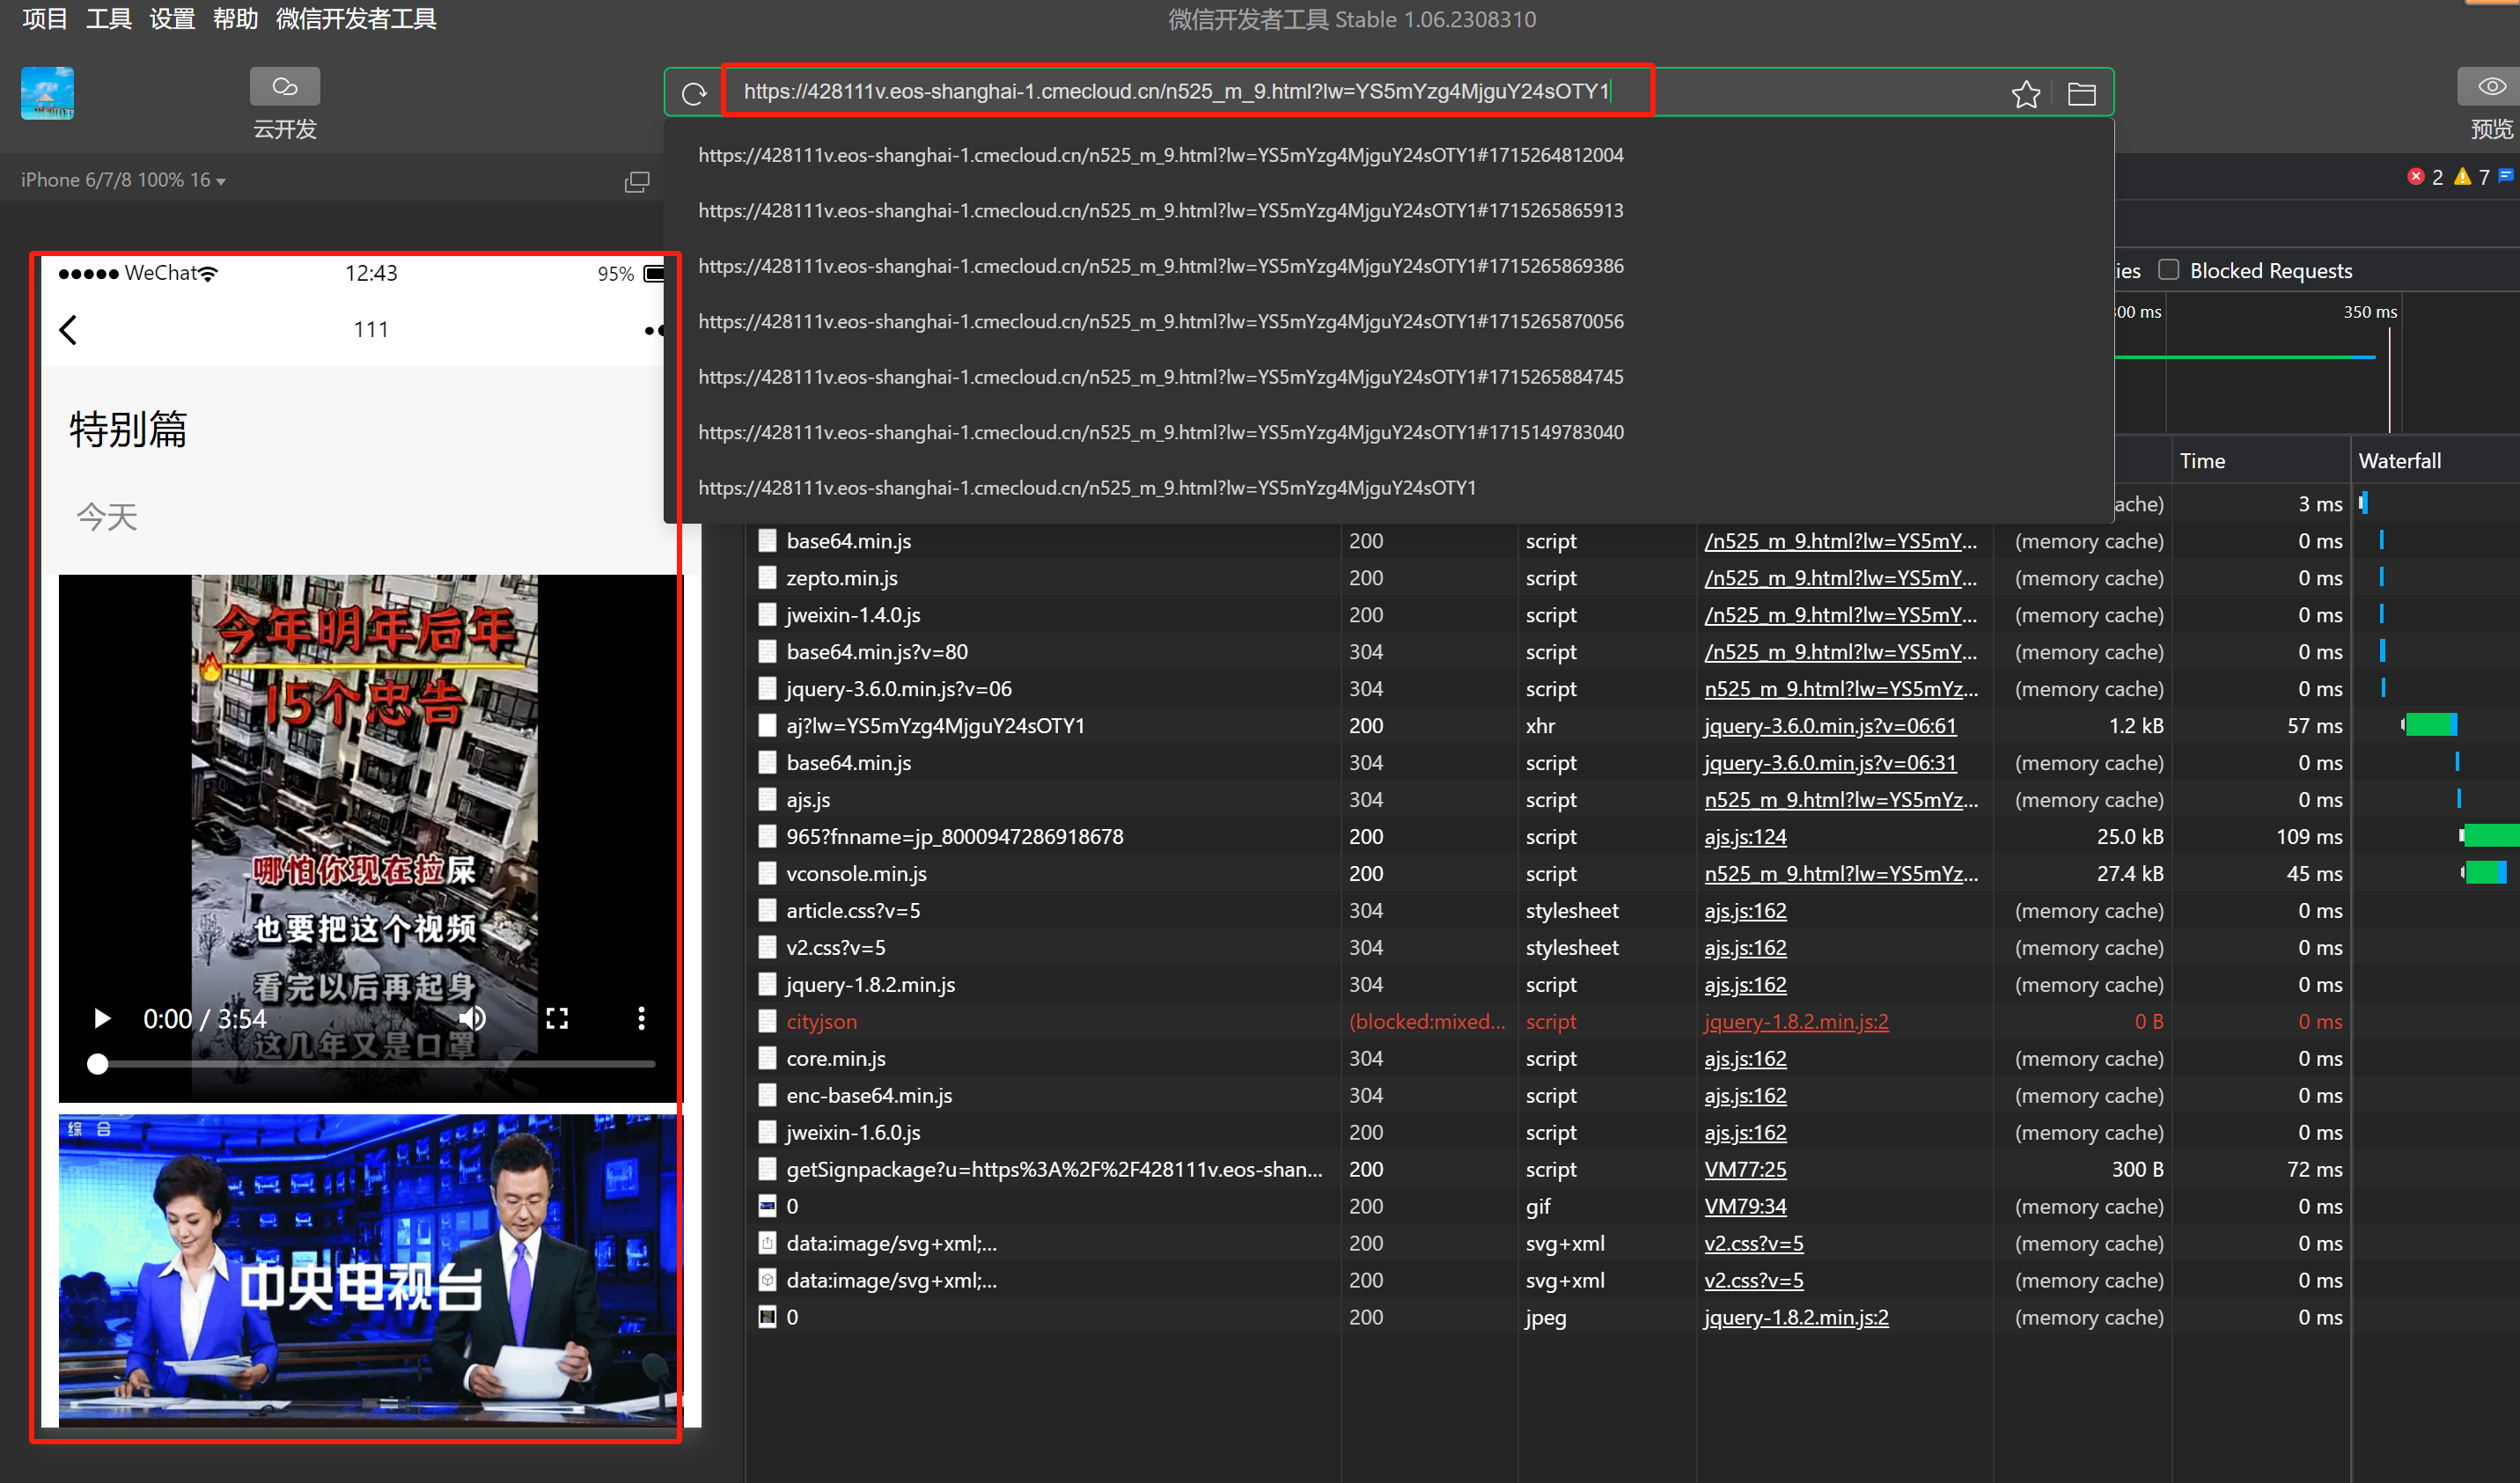2520x1483 pixels.
Task: Click the video progress slider handle
Action: [x=97, y=1064]
